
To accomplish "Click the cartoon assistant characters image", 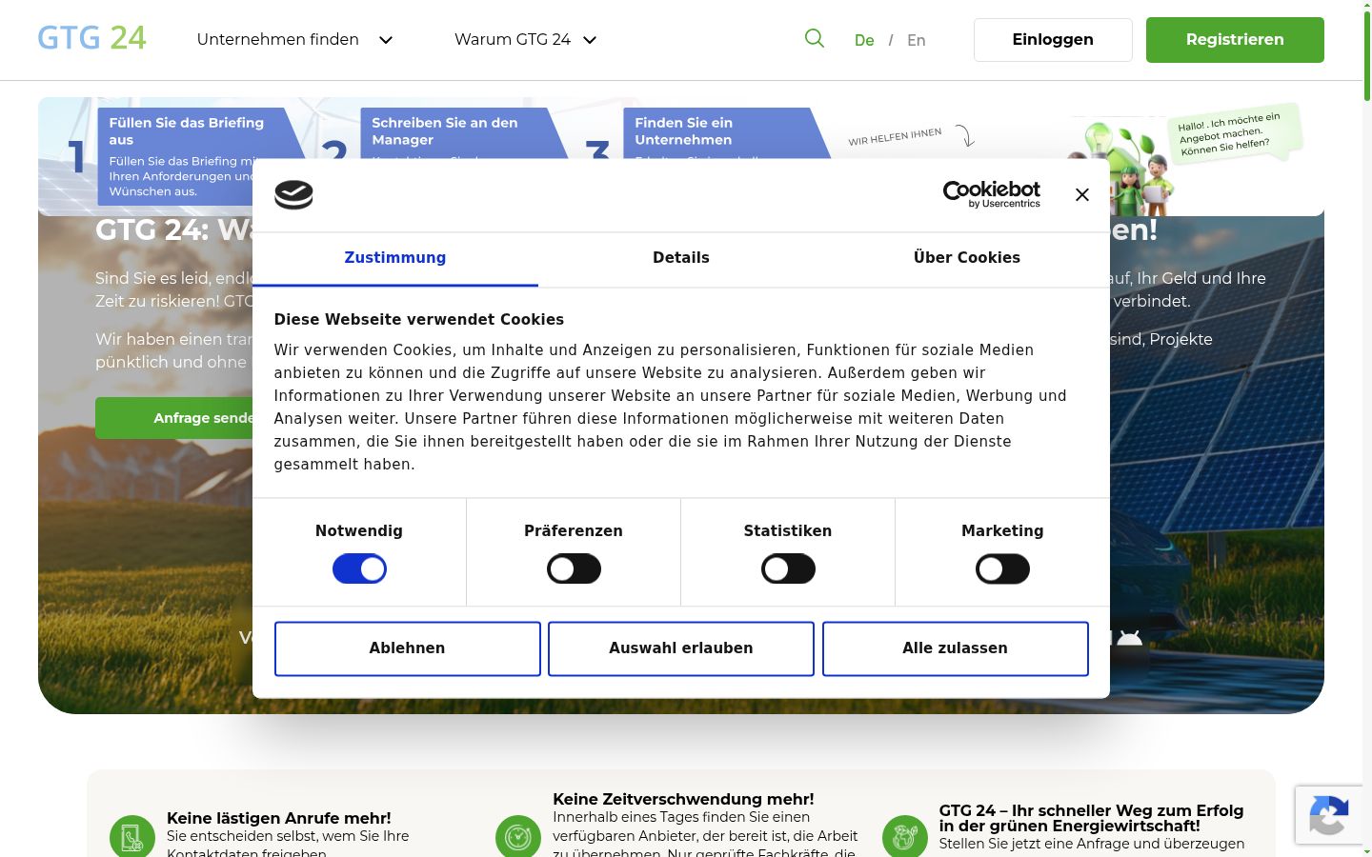I will 1120,169.
